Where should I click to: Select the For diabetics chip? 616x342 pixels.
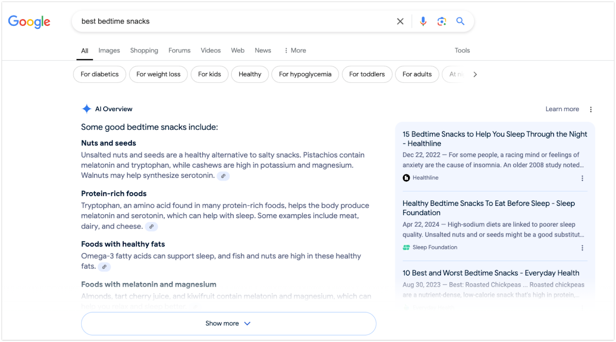coord(100,74)
